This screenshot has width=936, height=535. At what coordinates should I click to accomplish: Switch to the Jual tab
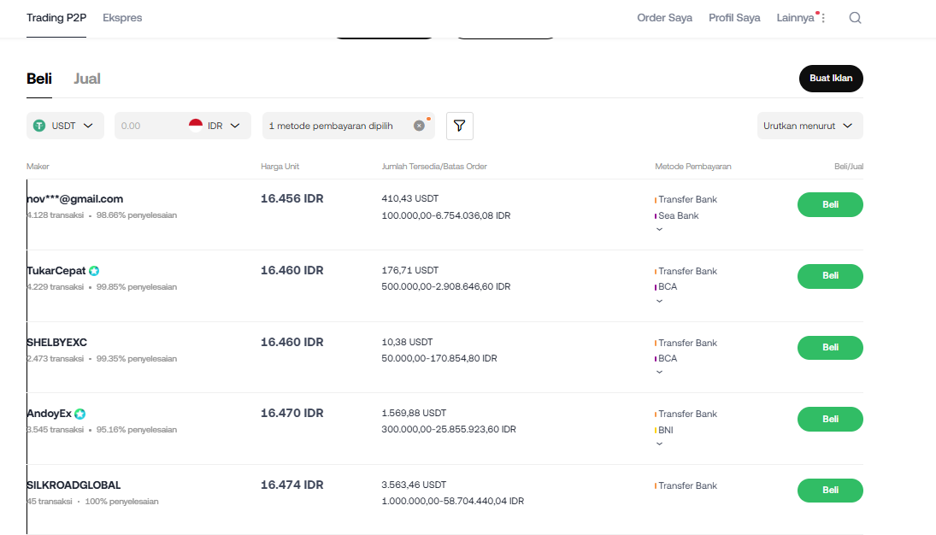coord(86,78)
